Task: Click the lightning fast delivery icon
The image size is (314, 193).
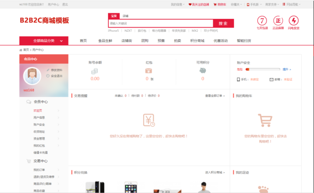Action: (x=294, y=21)
